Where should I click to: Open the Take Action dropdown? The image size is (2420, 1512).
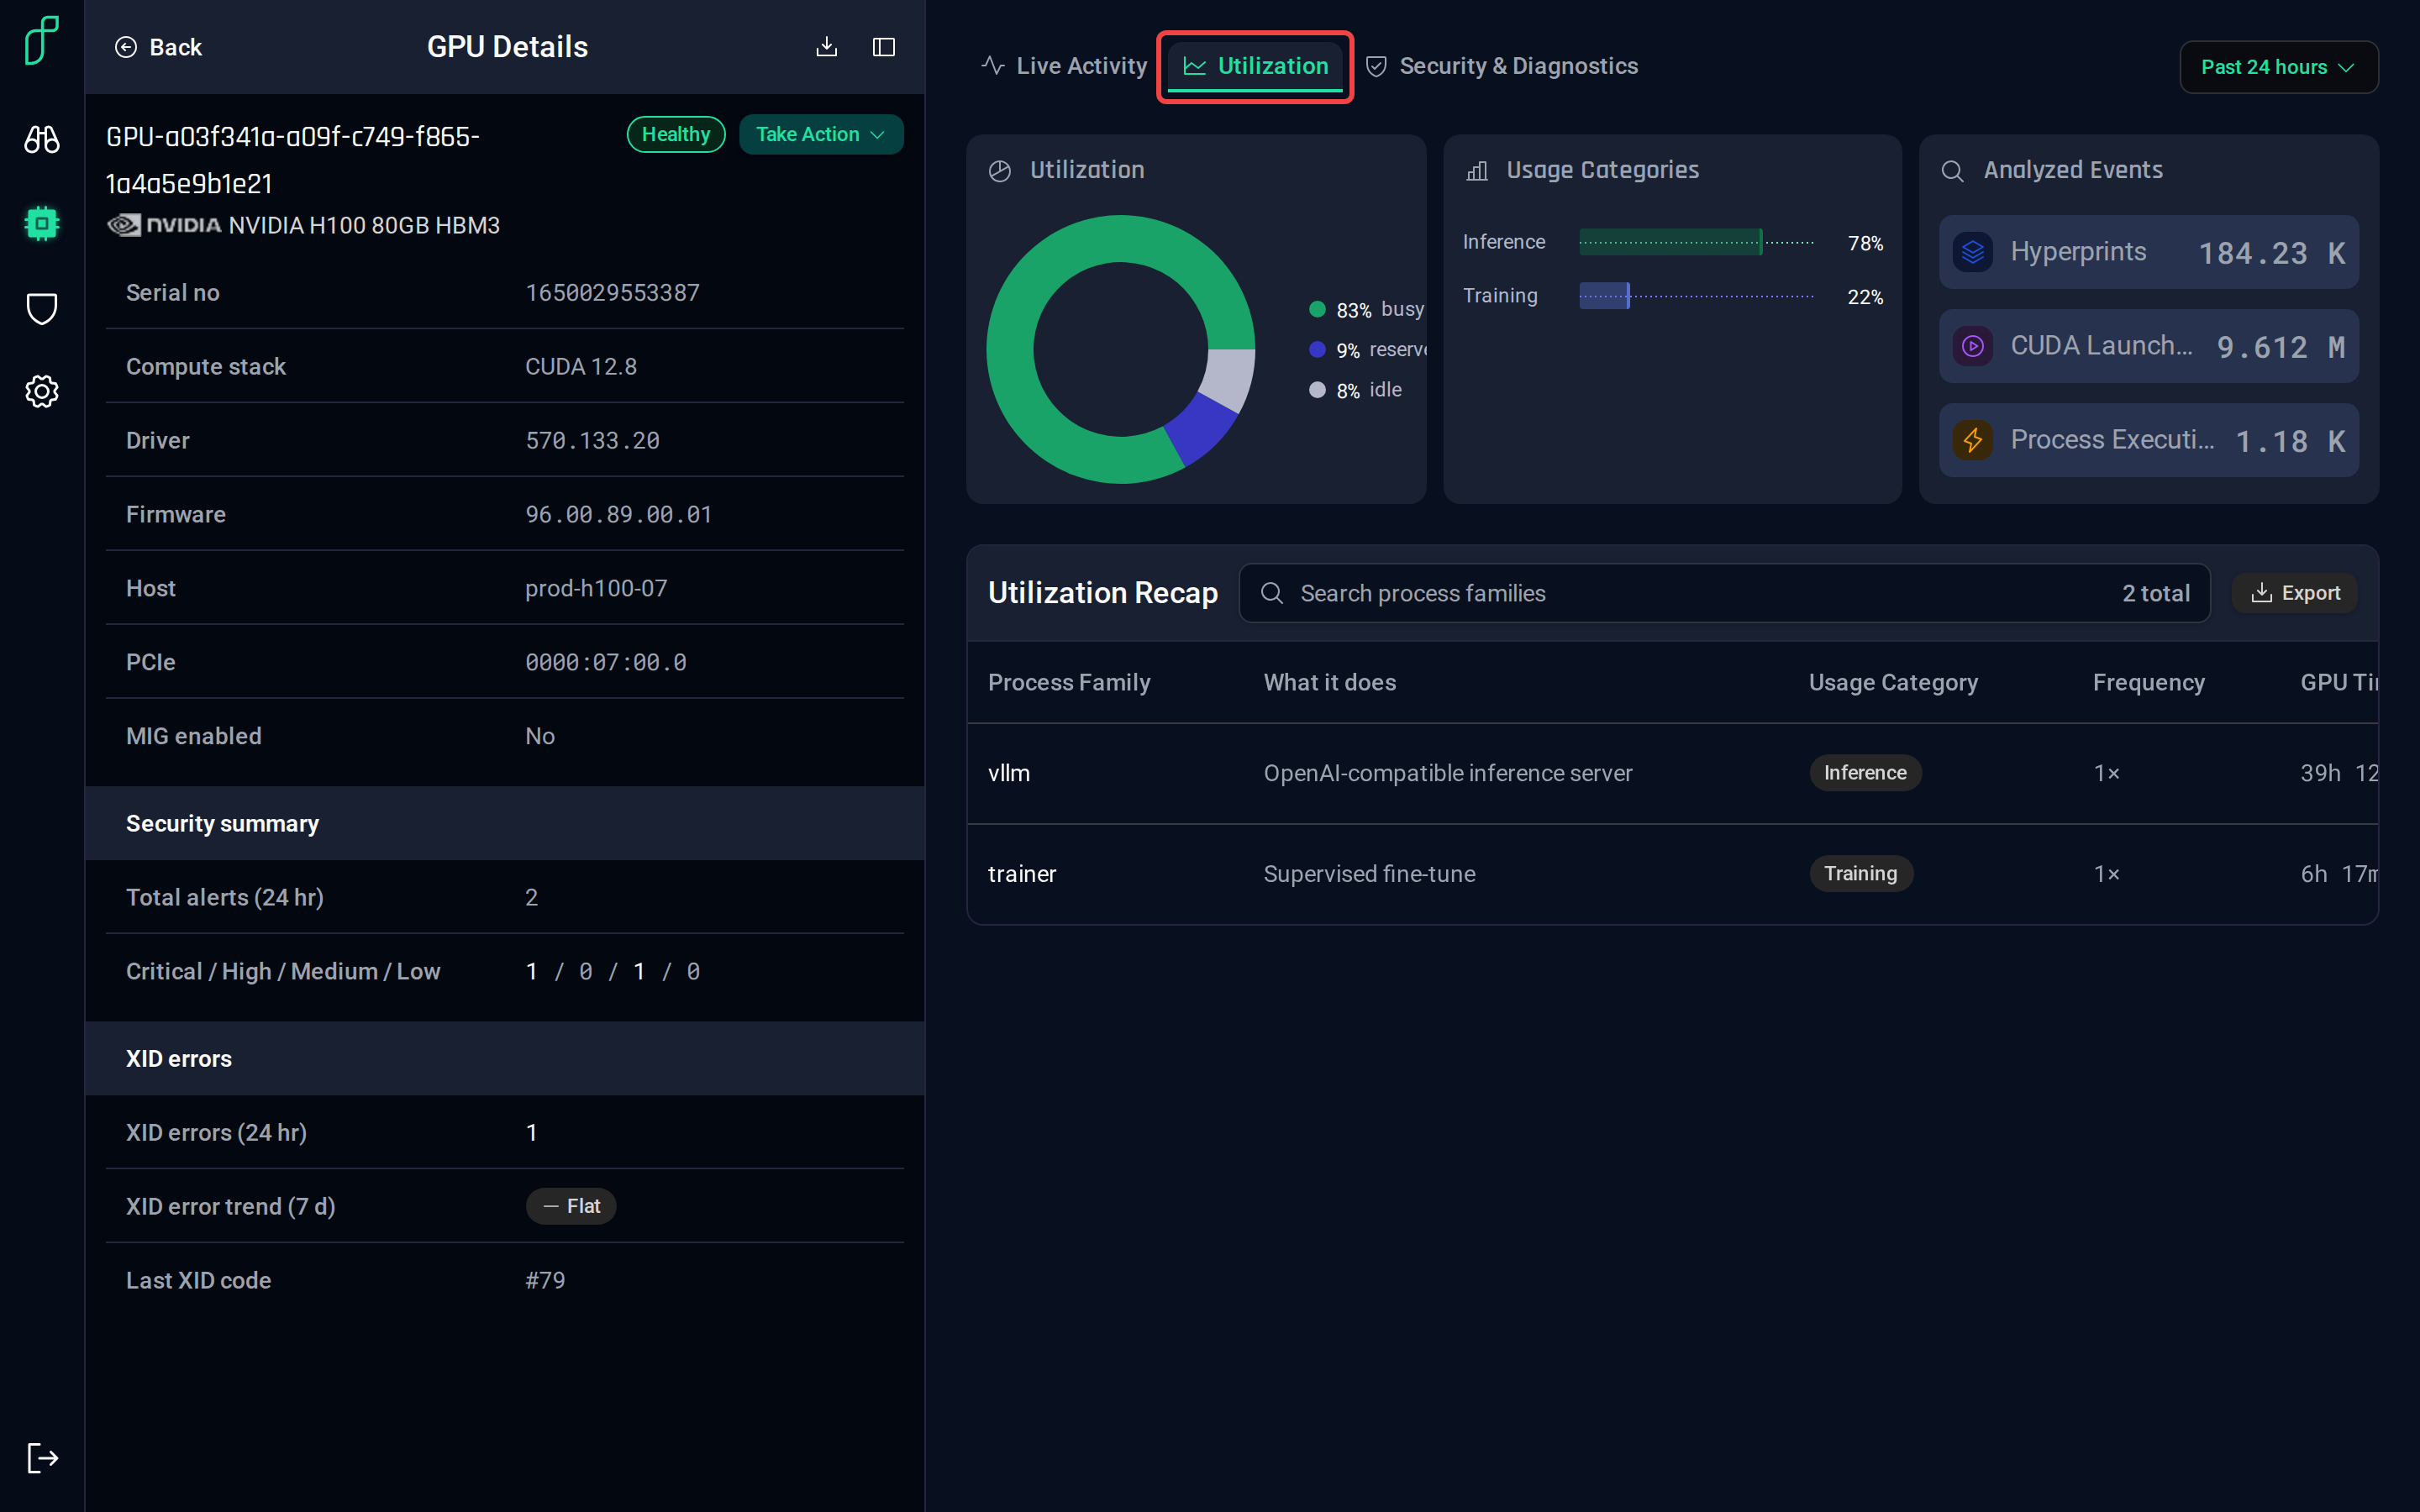coord(821,134)
